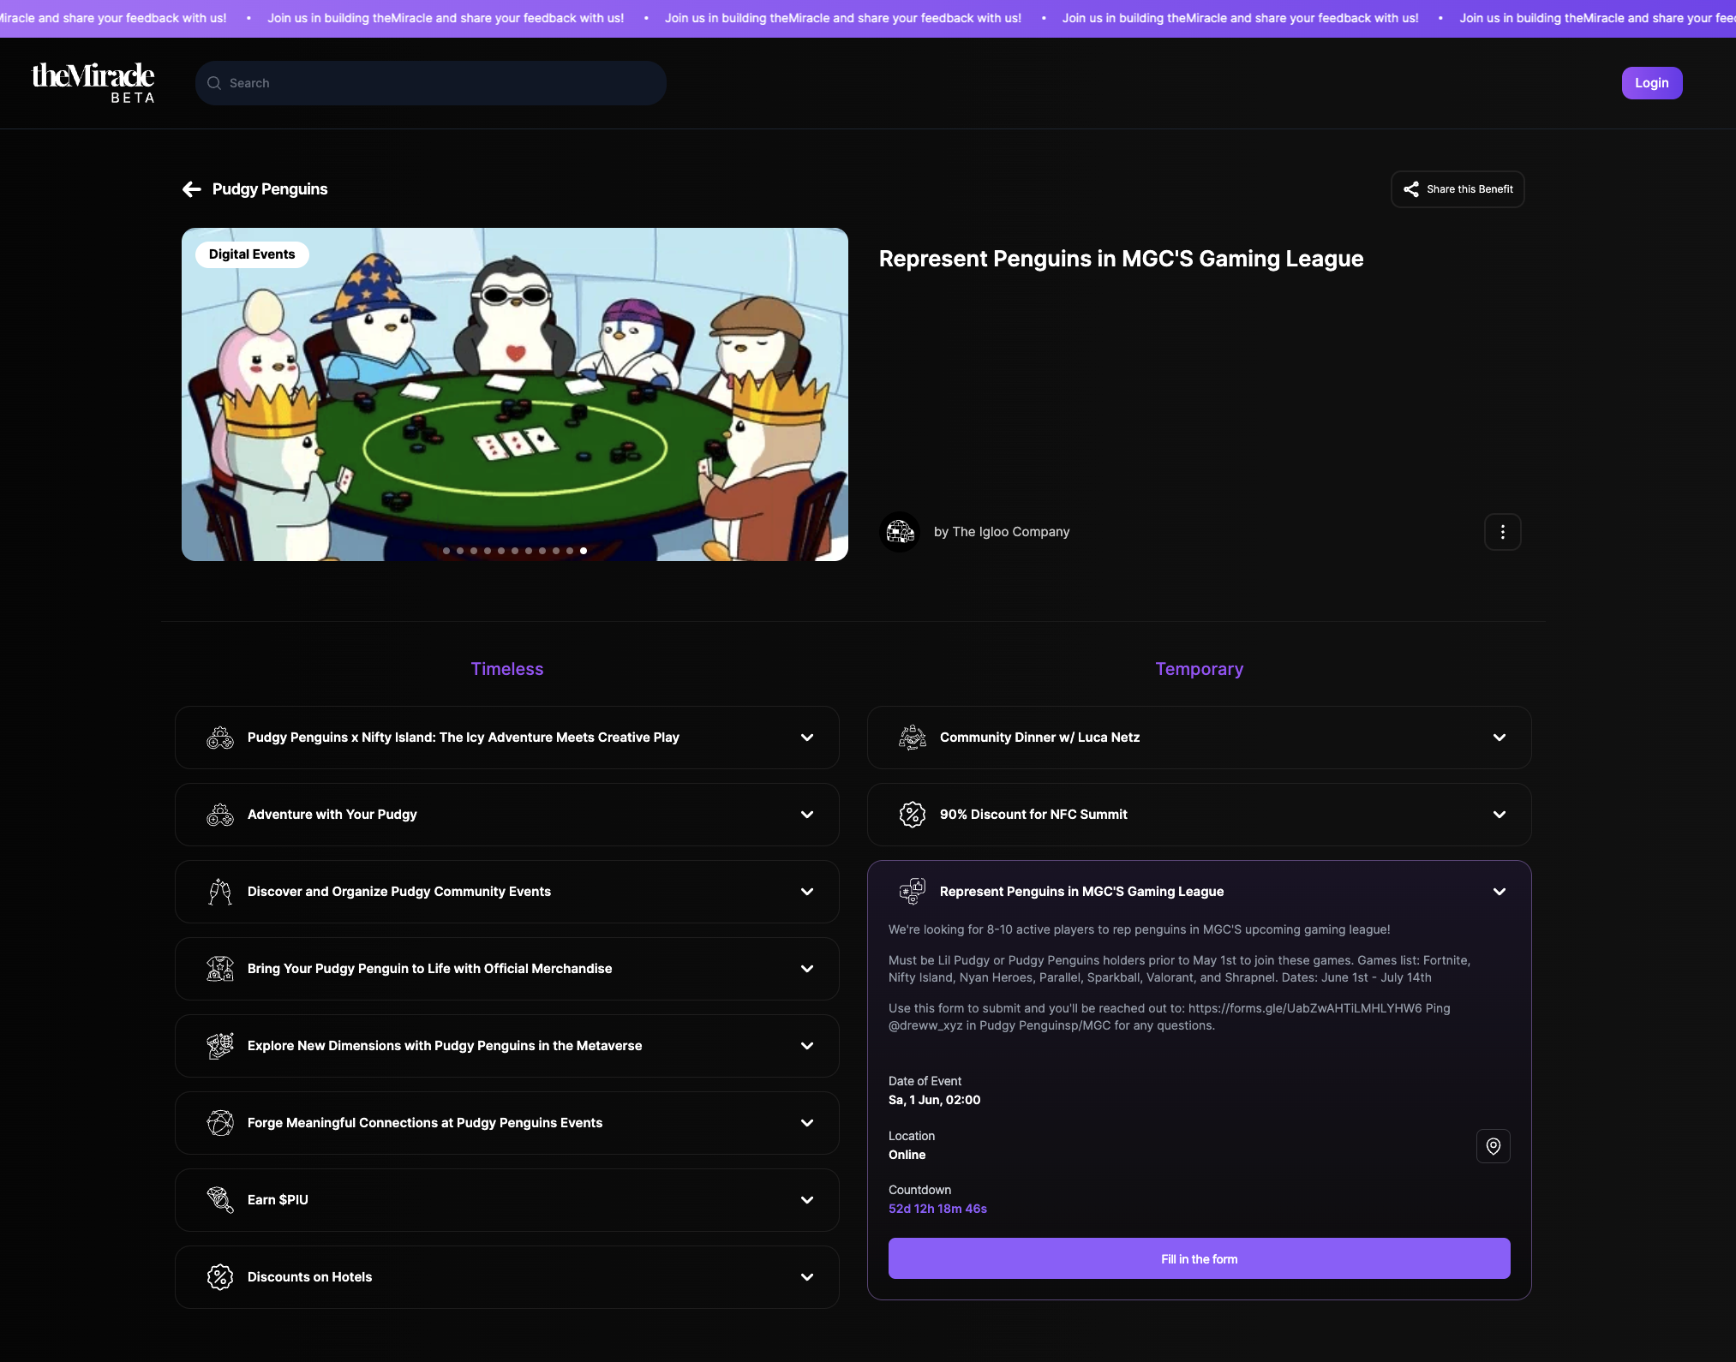Click the 52d 12h 18m 46s countdown
Image resolution: width=1736 pixels, height=1362 pixels.
click(937, 1209)
